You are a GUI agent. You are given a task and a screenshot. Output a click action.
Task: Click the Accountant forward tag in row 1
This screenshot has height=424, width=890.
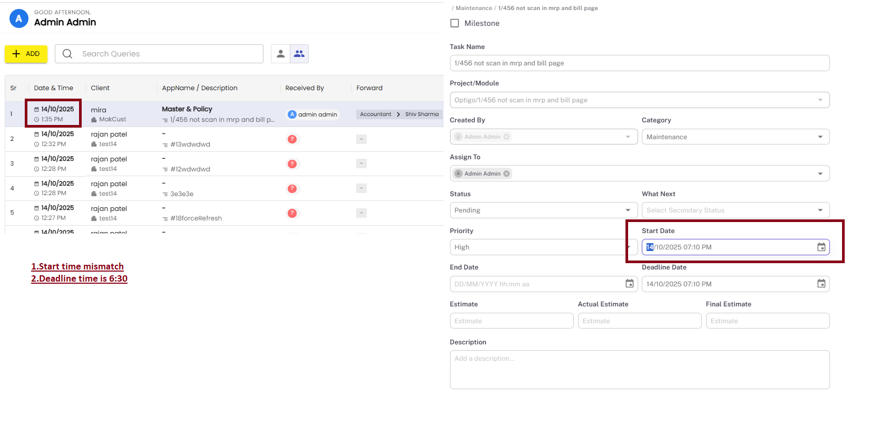376,114
